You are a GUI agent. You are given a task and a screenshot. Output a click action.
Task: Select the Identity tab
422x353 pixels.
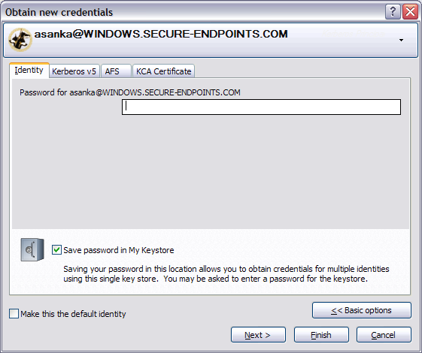pos(29,71)
